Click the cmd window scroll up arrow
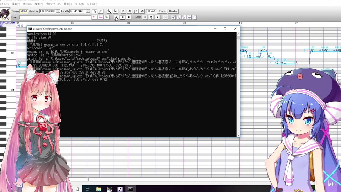This screenshot has width=341, height=192. point(238,34)
